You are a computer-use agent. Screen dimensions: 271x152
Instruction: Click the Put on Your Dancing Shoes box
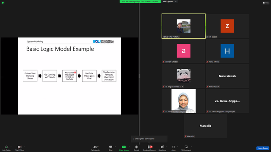30,76
